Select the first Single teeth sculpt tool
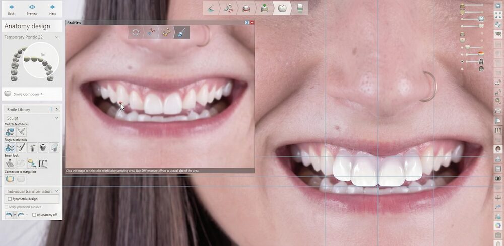The image size is (504, 246). coord(10,147)
